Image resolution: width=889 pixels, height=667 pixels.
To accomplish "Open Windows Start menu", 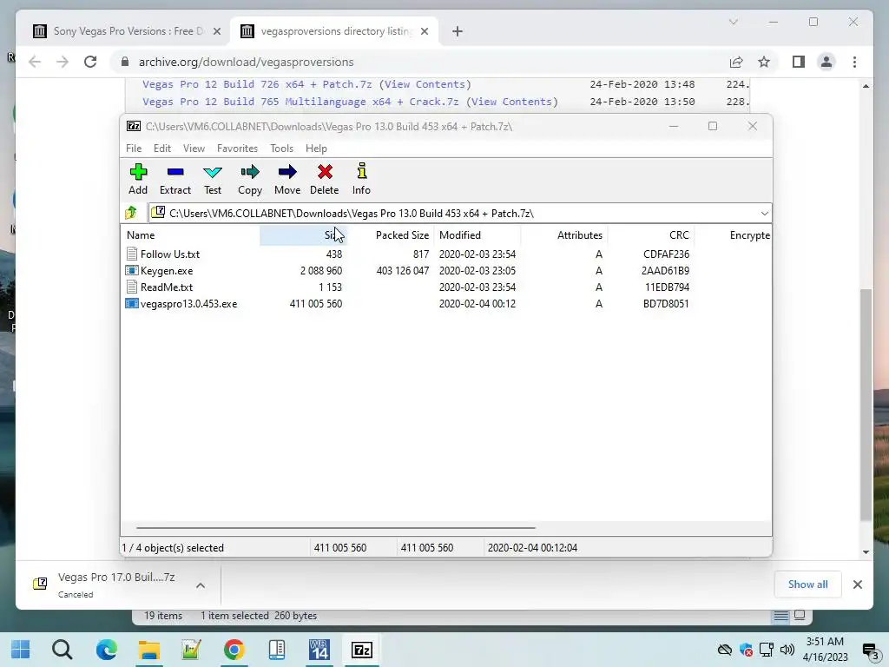I will [x=21, y=650].
